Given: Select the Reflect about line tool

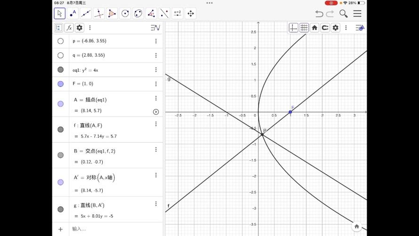Looking at the screenshot, I should pos(164,13).
